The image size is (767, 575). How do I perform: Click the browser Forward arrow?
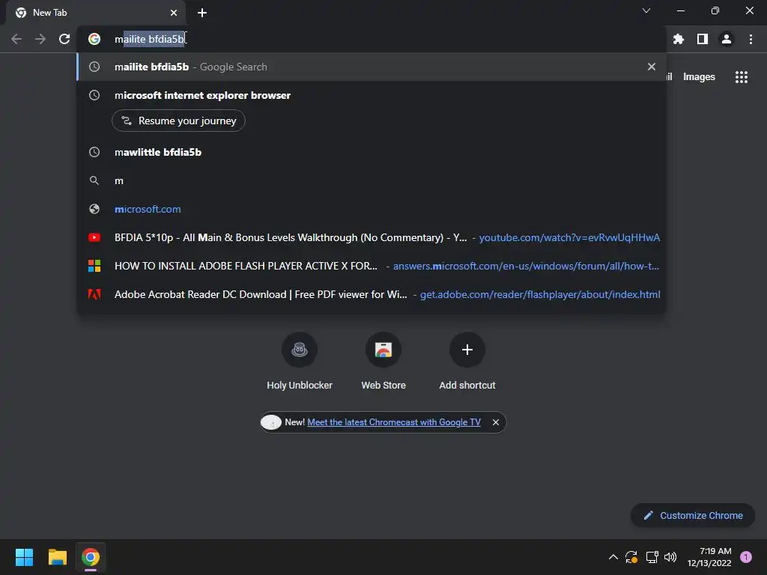(x=40, y=39)
